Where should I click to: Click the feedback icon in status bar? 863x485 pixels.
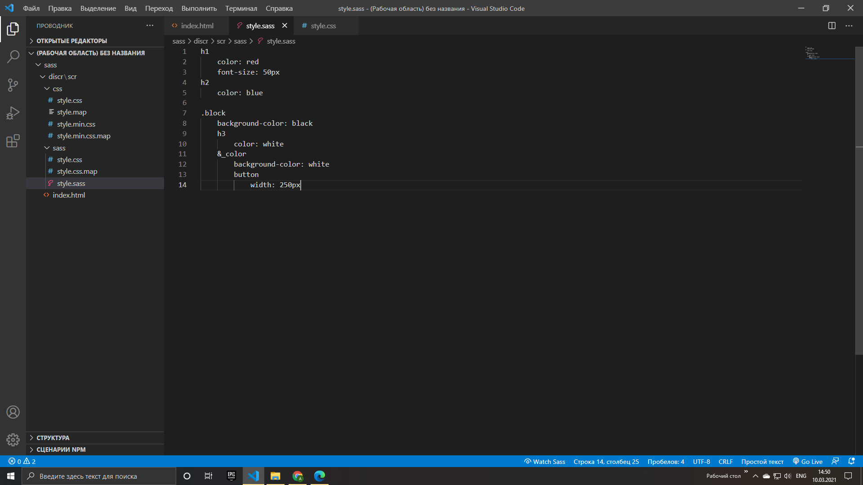[x=835, y=462]
